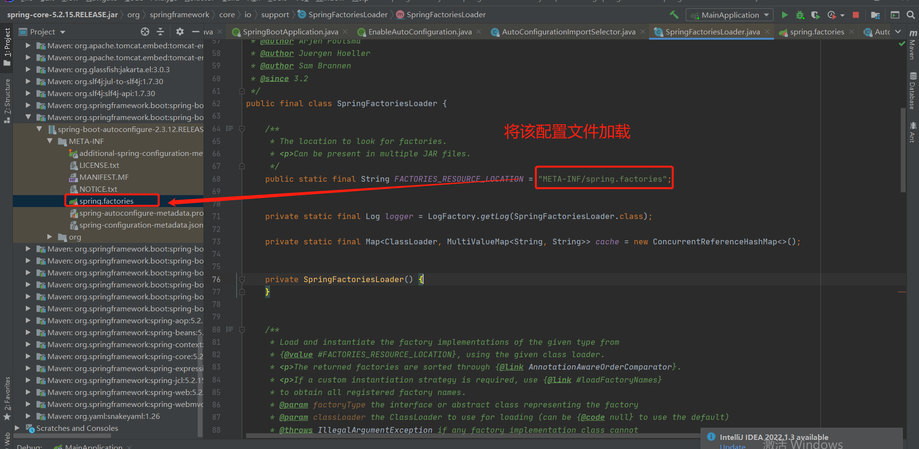
Task: Hide the Project tool window
Action: pyautogui.click(x=195, y=32)
